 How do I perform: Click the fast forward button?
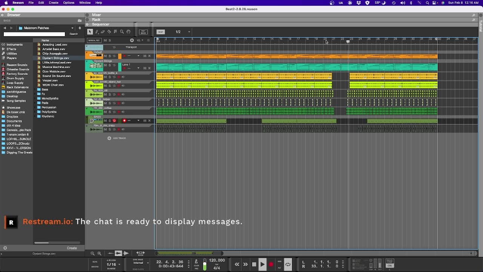[x=245, y=264]
